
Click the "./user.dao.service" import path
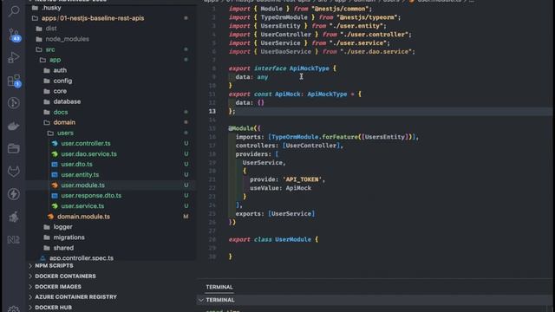(x=375, y=52)
